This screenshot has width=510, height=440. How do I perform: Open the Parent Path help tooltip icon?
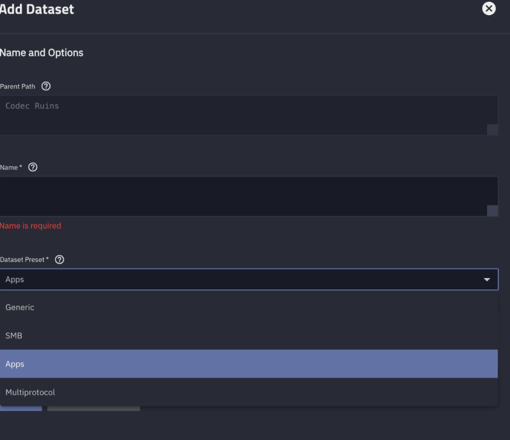pyautogui.click(x=46, y=86)
